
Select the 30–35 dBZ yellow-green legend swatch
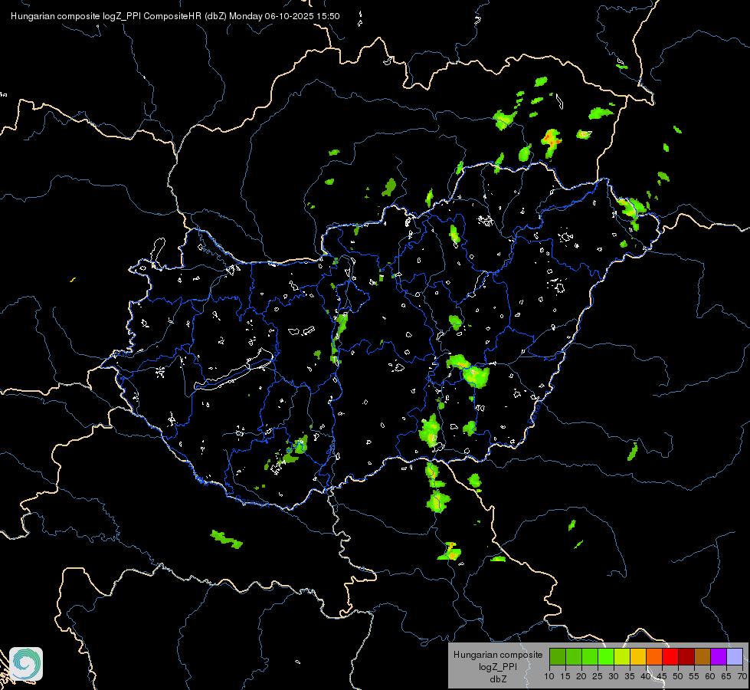[x=622, y=656]
